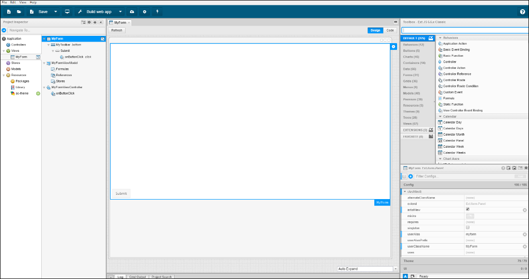Image resolution: width=529 pixels, height=279 pixels.
Task: Select Calendar Month in the toolbox
Action: [453, 135]
